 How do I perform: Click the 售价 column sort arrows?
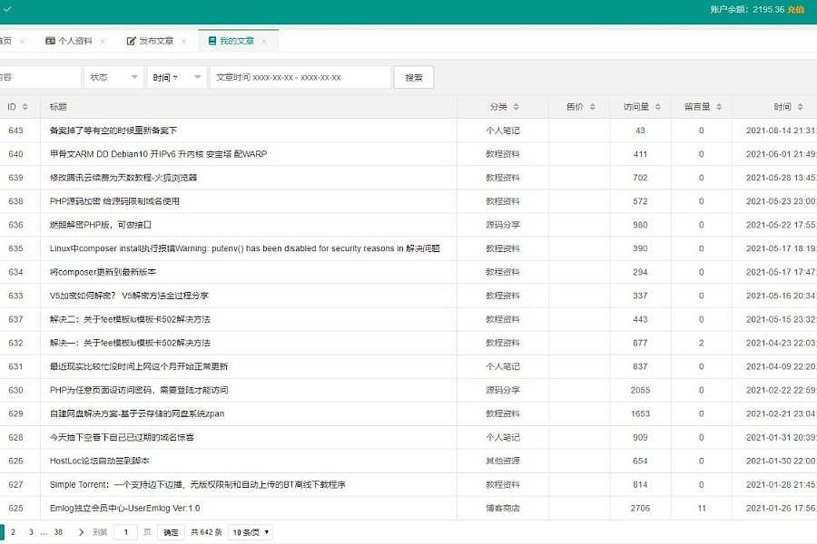(x=592, y=107)
